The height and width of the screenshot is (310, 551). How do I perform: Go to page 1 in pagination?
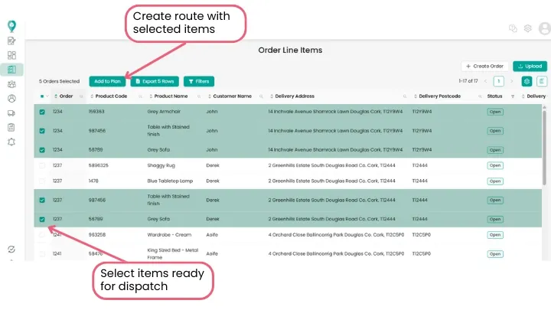click(x=498, y=81)
